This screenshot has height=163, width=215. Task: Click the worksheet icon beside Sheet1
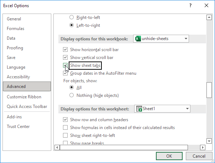(138, 109)
